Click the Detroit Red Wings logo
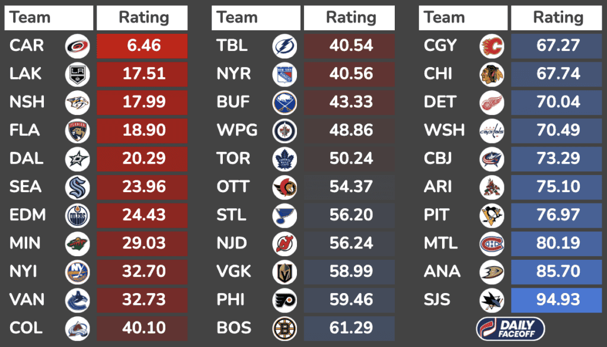This screenshot has width=607, height=347. tap(491, 102)
